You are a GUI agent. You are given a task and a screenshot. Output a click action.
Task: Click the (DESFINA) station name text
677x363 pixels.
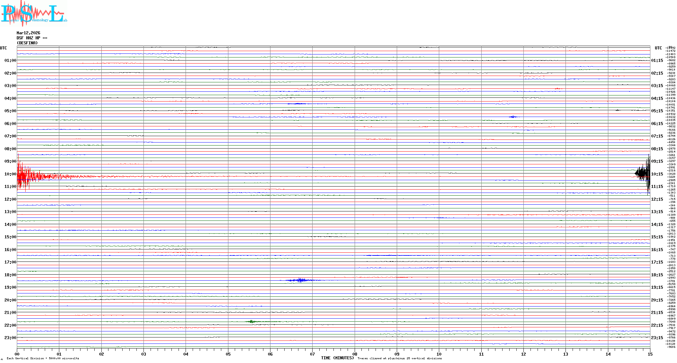(27, 43)
